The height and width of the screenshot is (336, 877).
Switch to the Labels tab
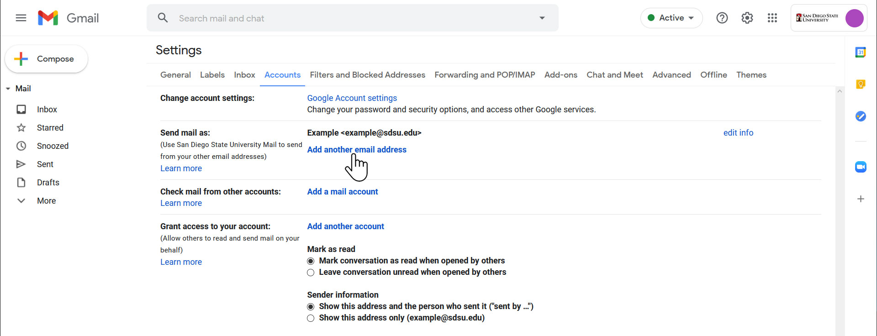[x=212, y=75]
